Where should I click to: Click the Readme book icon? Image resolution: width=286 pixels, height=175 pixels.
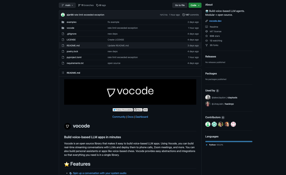206,27
